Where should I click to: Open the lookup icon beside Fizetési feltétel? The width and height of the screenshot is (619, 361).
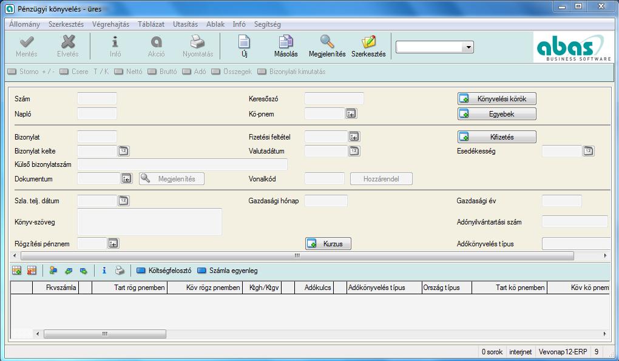click(354, 137)
